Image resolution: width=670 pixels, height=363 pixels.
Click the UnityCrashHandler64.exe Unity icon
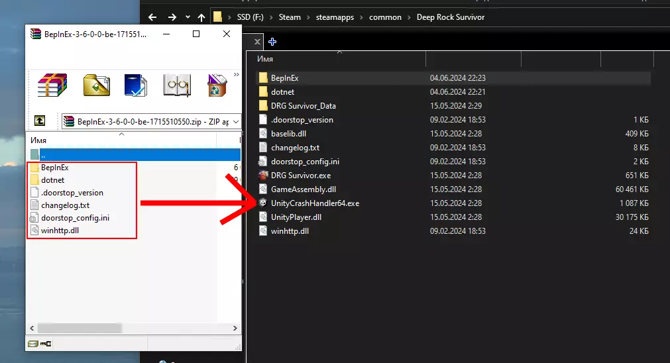point(263,203)
